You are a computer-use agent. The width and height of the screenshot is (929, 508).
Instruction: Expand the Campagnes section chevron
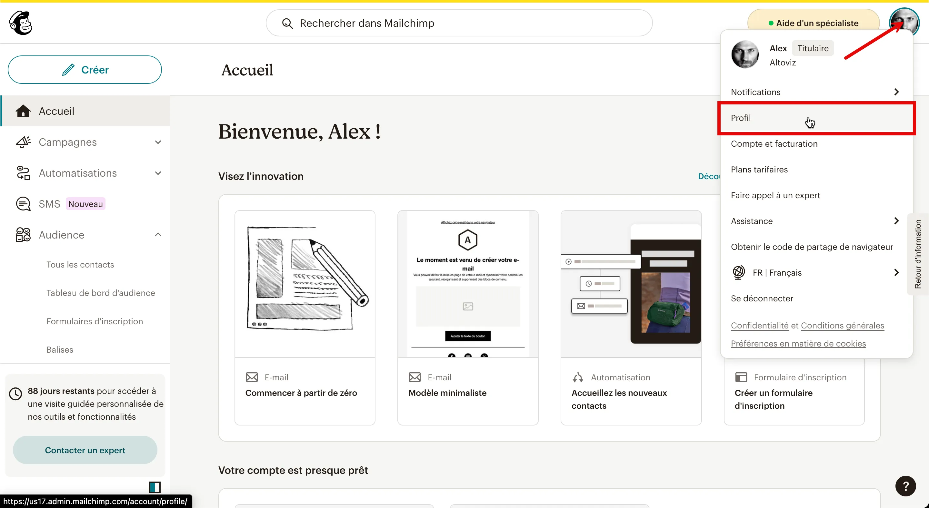click(158, 142)
